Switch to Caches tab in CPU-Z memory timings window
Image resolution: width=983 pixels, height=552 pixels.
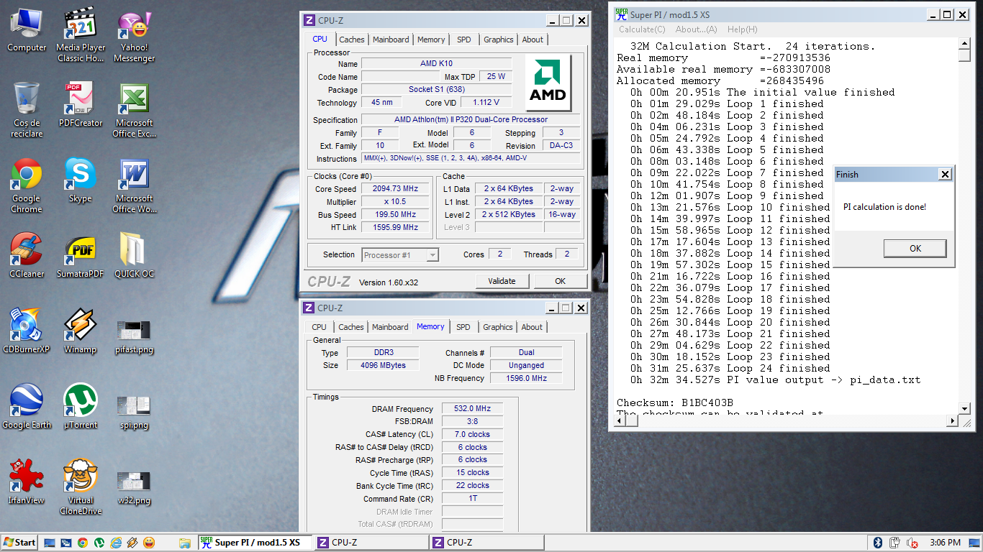[351, 327]
